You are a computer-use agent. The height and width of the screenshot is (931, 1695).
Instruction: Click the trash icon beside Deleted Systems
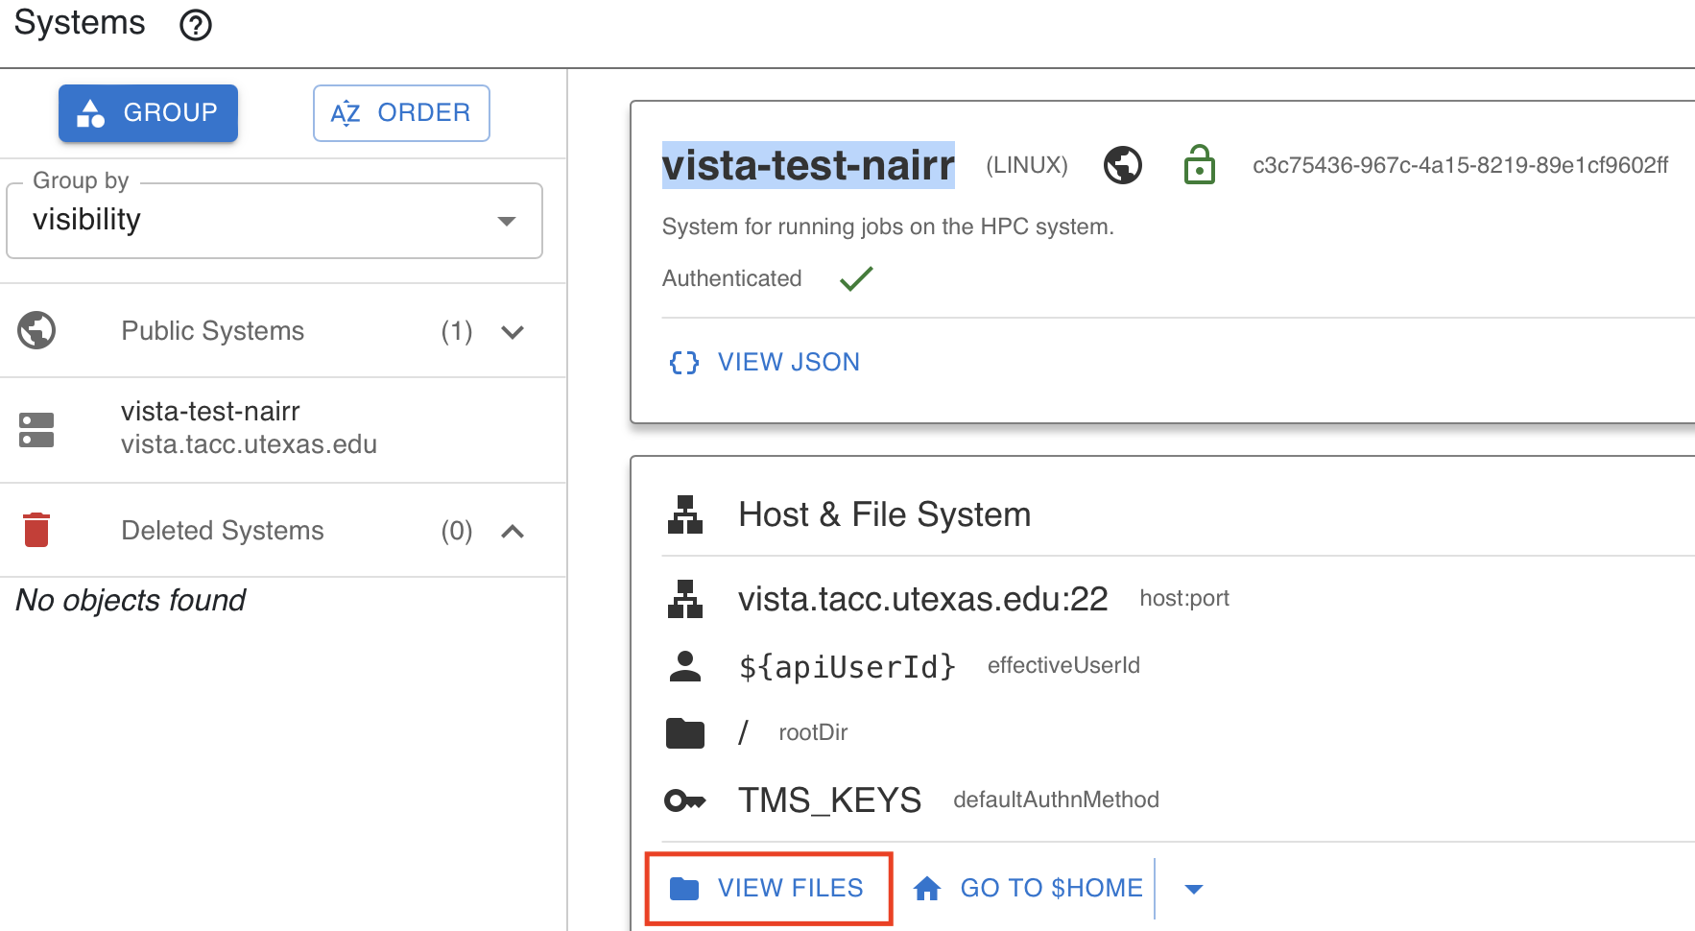pyautogui.click(x=36, y=529)
